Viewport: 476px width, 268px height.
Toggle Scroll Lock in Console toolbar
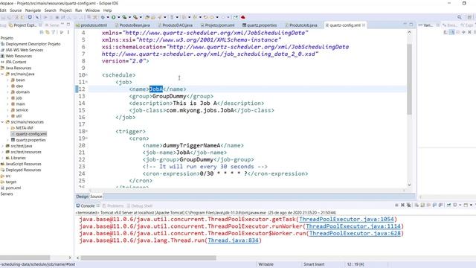[422, 205]
